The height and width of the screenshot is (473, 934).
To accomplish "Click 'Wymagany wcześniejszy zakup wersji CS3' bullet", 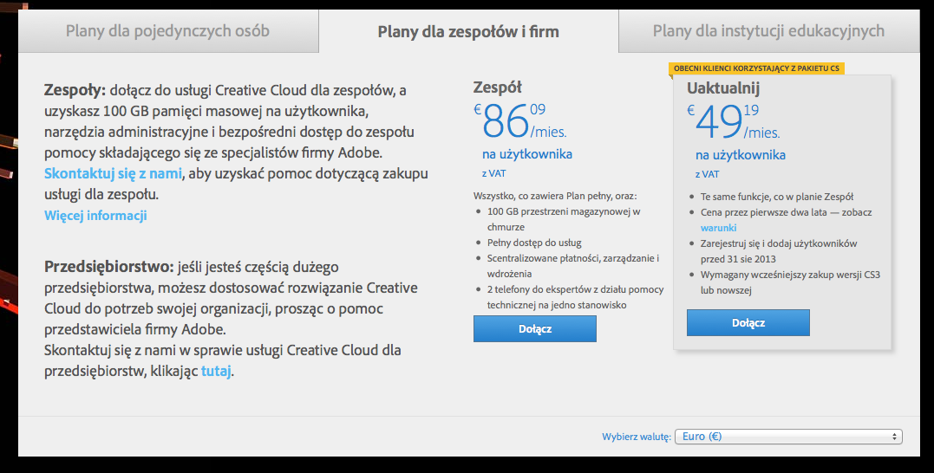I will point(790,282).
